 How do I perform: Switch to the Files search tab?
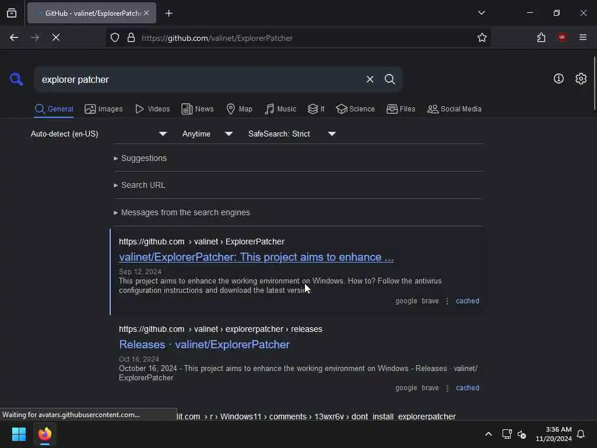tap(401, 109)
